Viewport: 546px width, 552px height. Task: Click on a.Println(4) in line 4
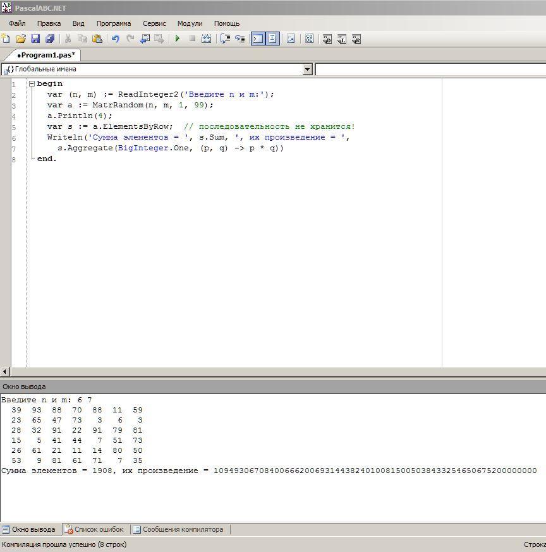[x=80, y=116]
